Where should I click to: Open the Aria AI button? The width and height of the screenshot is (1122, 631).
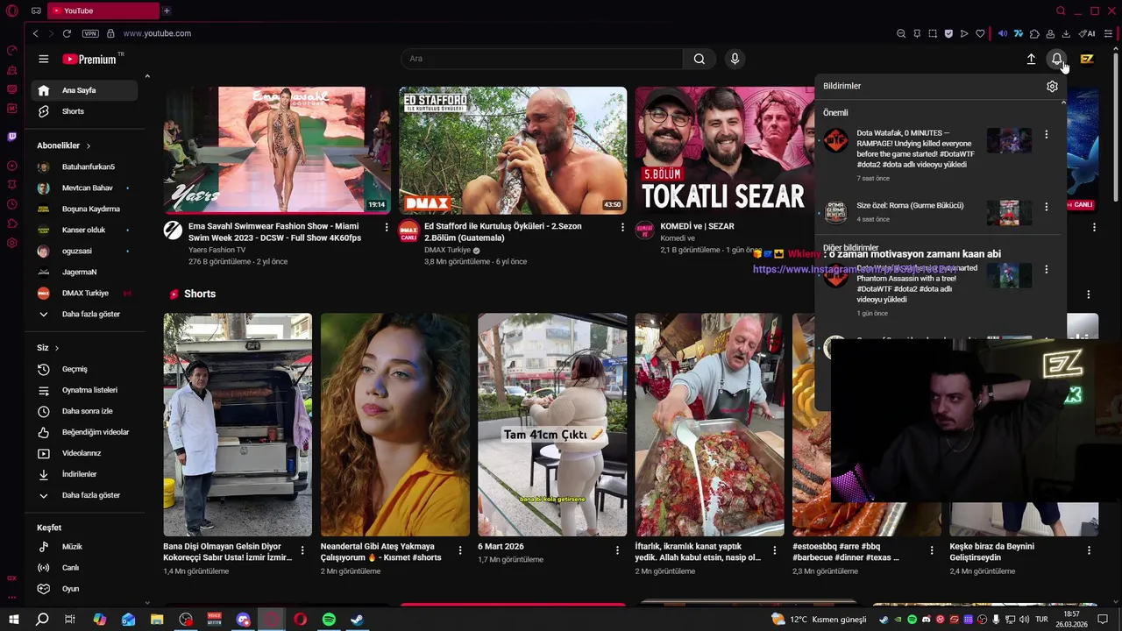(1087, 33)
